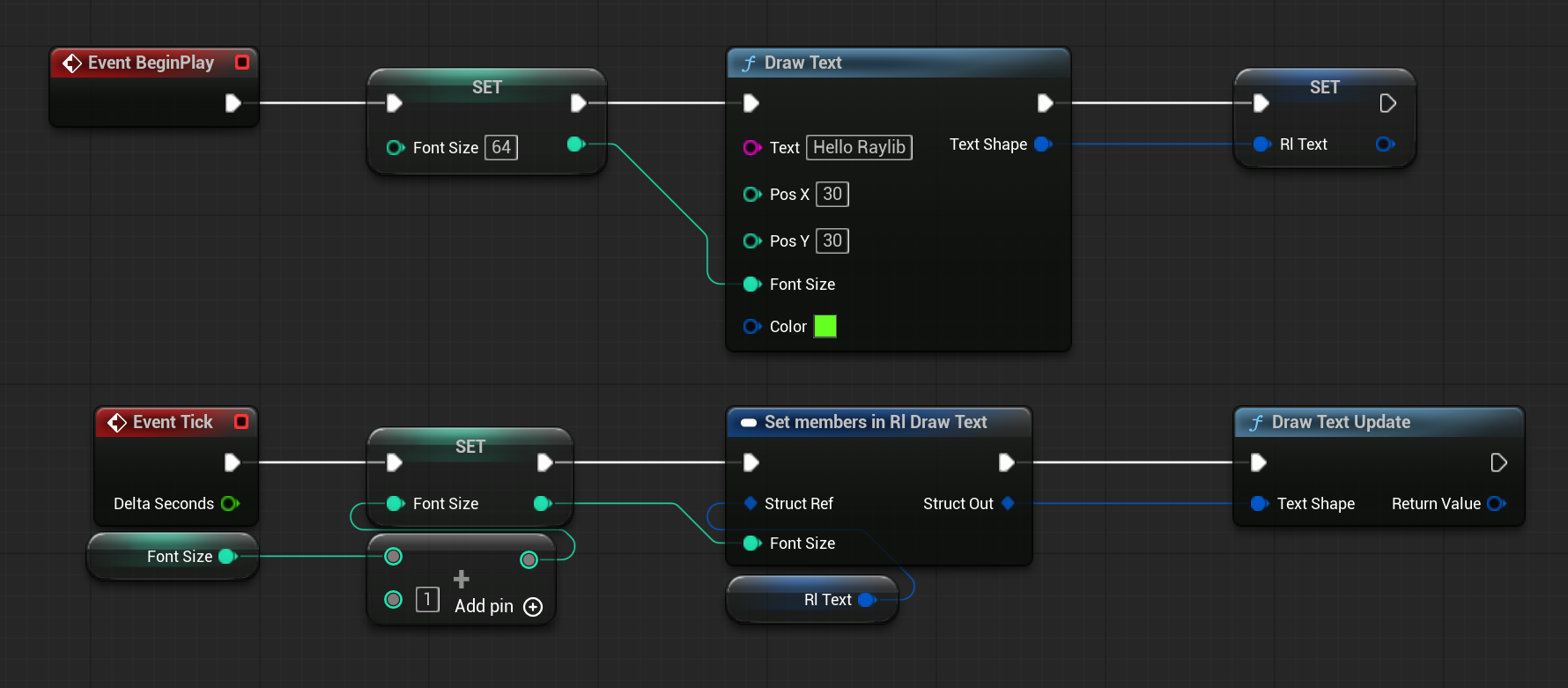1568x688 pixels.
Task: Click the icon on Set members in Rl Draw Text
Action: (x=749, y=423)
